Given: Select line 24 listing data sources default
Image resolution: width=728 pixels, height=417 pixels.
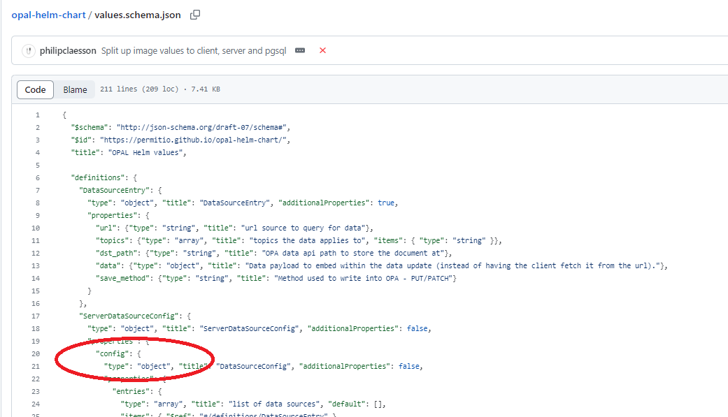Looking at the screenshot, I should click(x=35, y=404).
